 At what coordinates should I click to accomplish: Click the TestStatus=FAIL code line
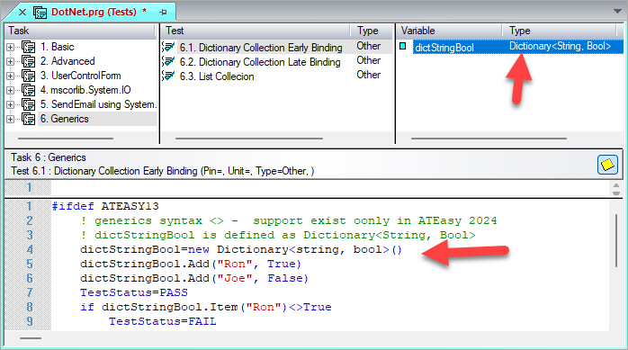pos(163,321)
